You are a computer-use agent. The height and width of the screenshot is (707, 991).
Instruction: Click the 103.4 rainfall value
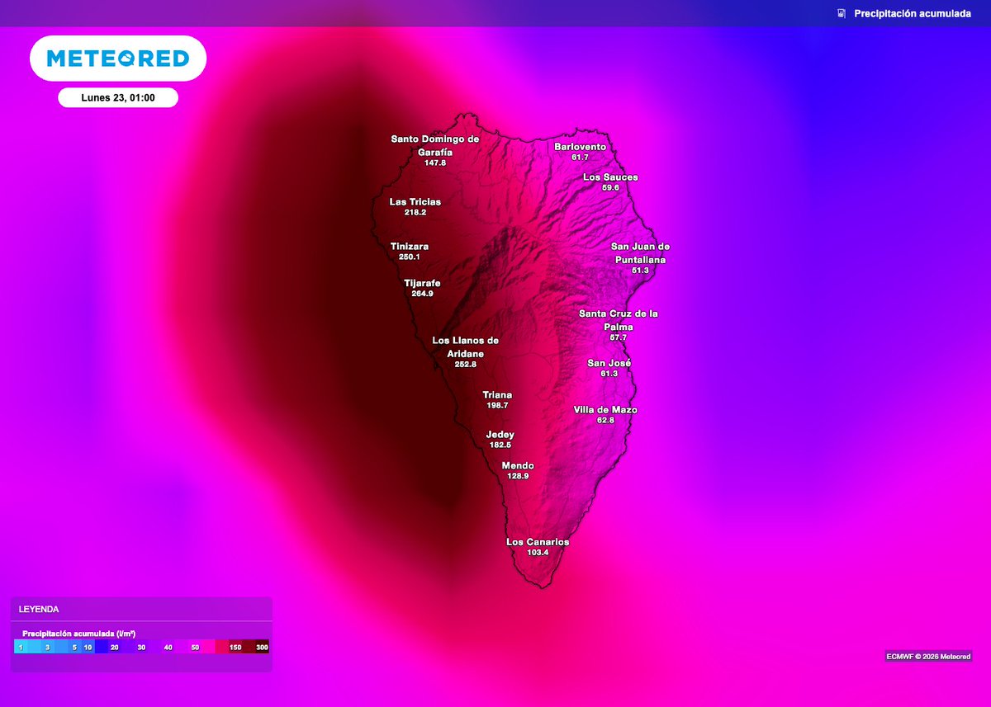tap(538, 553)
